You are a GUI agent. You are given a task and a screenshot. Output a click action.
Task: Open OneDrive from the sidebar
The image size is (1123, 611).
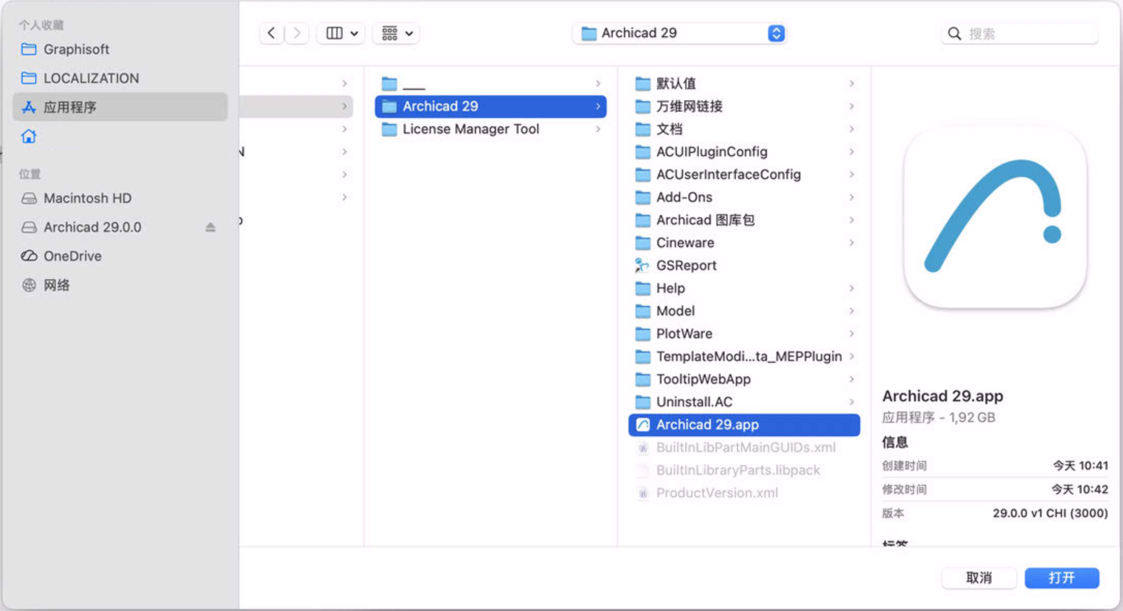click(72, 256)
